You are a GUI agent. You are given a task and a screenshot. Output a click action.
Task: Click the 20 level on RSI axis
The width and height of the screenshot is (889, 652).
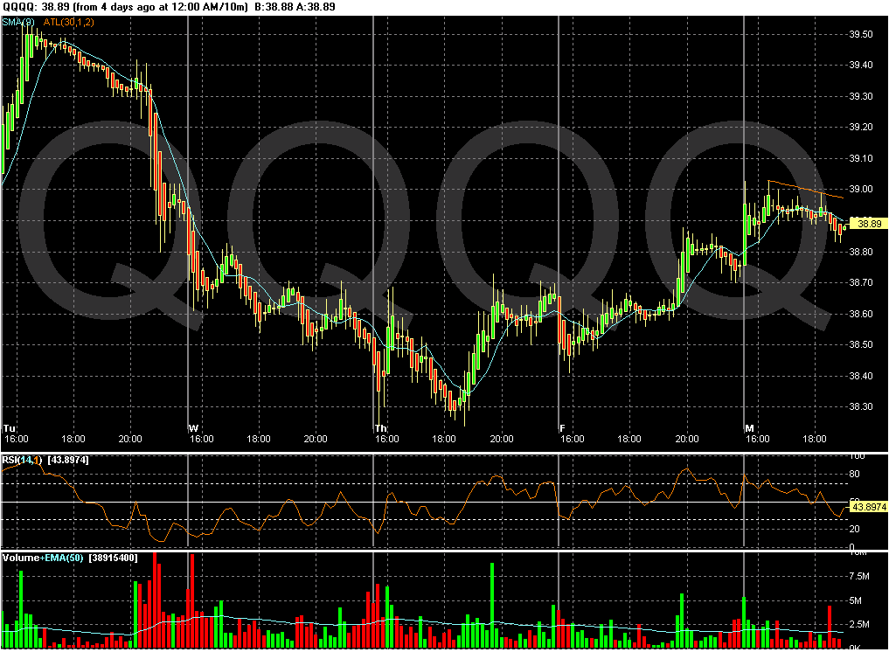coord(854,529)
